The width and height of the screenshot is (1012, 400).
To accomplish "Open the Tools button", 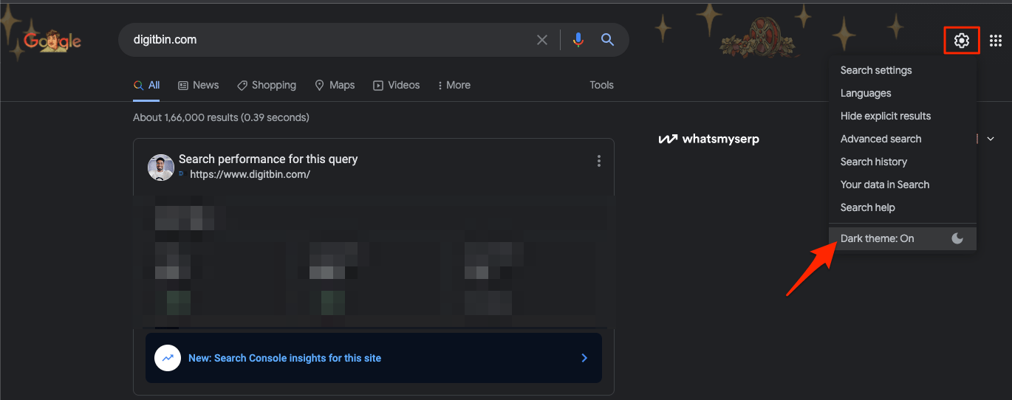I will coord(601,86).
